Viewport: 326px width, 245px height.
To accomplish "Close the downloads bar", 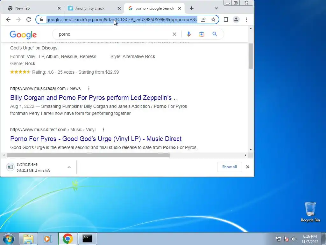I will (x=248, y=167).
